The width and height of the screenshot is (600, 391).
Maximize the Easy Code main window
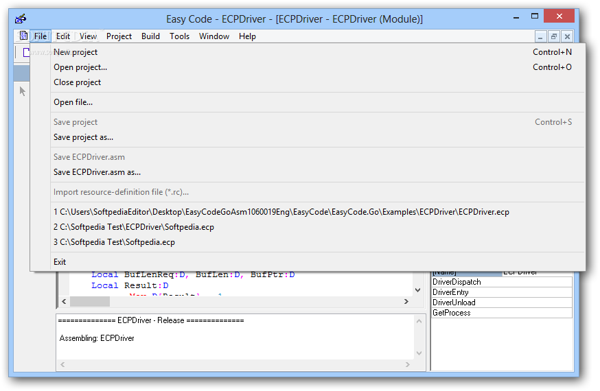(x=535, y=16)
